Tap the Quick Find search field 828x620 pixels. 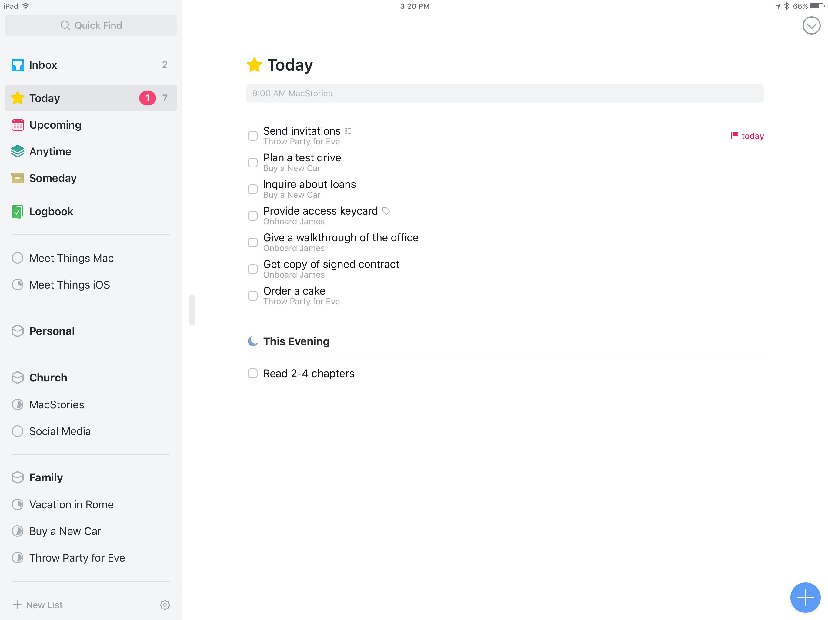[x=91, y=25]
